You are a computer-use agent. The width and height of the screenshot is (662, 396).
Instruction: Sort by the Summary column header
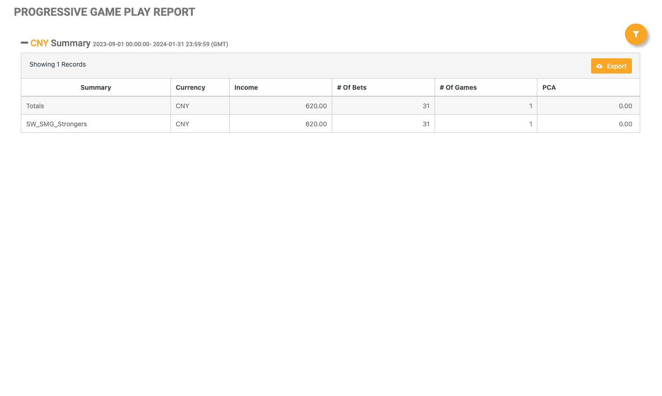(95, 87)
